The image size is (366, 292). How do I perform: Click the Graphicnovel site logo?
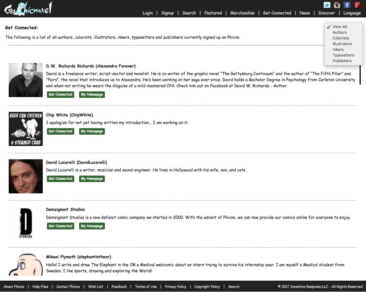click(28, 8)
